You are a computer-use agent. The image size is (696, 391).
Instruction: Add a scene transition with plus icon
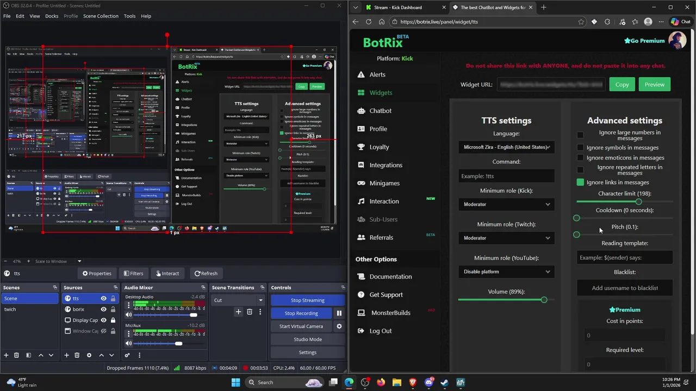coord(238,312)
